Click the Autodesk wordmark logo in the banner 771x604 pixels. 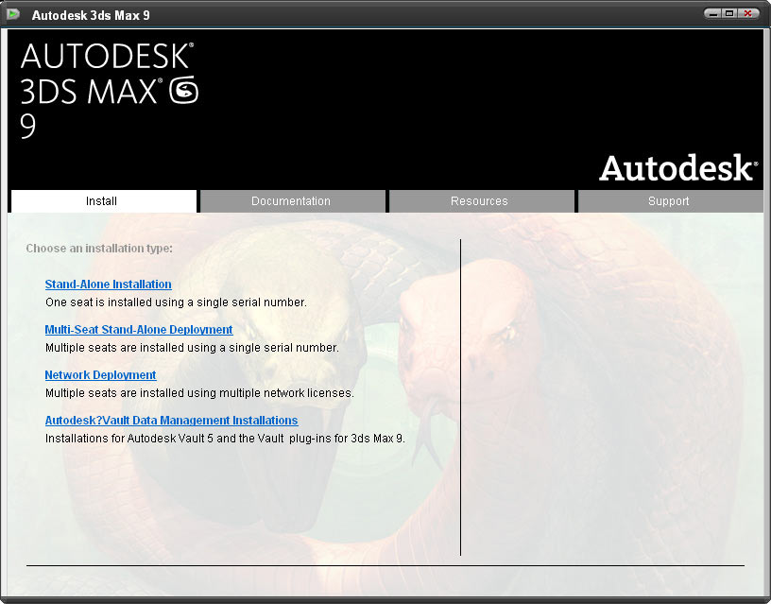point(678,167)
